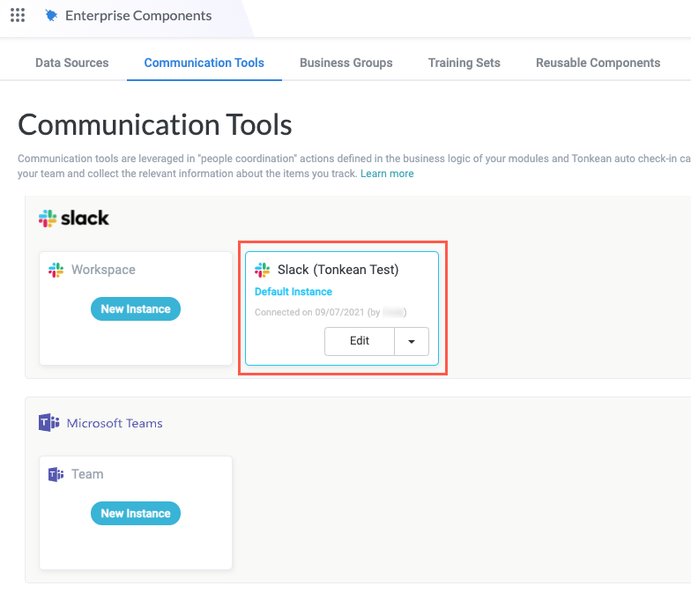
Task: Click the Workspace card title
Action: pos(104,270)
